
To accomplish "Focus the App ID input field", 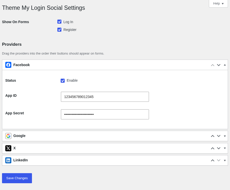I will pos(105,97).
